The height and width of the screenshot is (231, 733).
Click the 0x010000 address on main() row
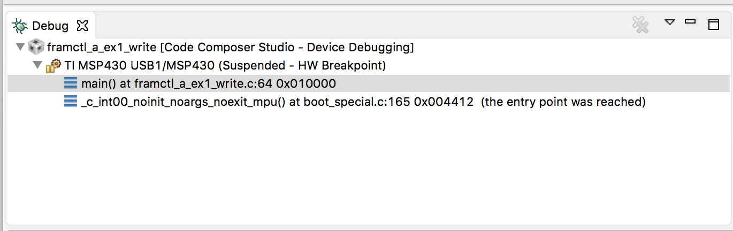pyautogui.click(x=306, y=83)
